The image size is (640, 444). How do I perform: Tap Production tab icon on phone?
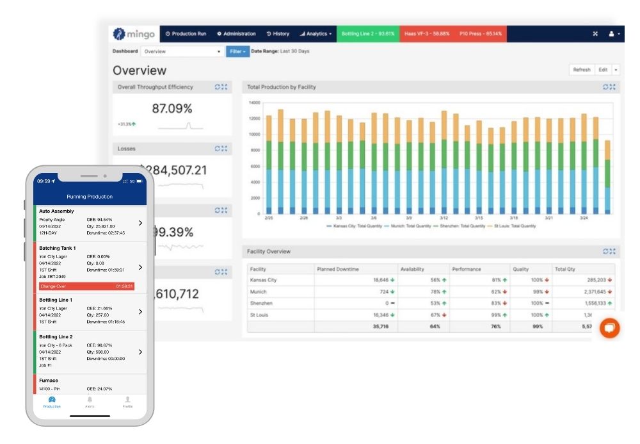pyautogui.click(x=52, y=402)
